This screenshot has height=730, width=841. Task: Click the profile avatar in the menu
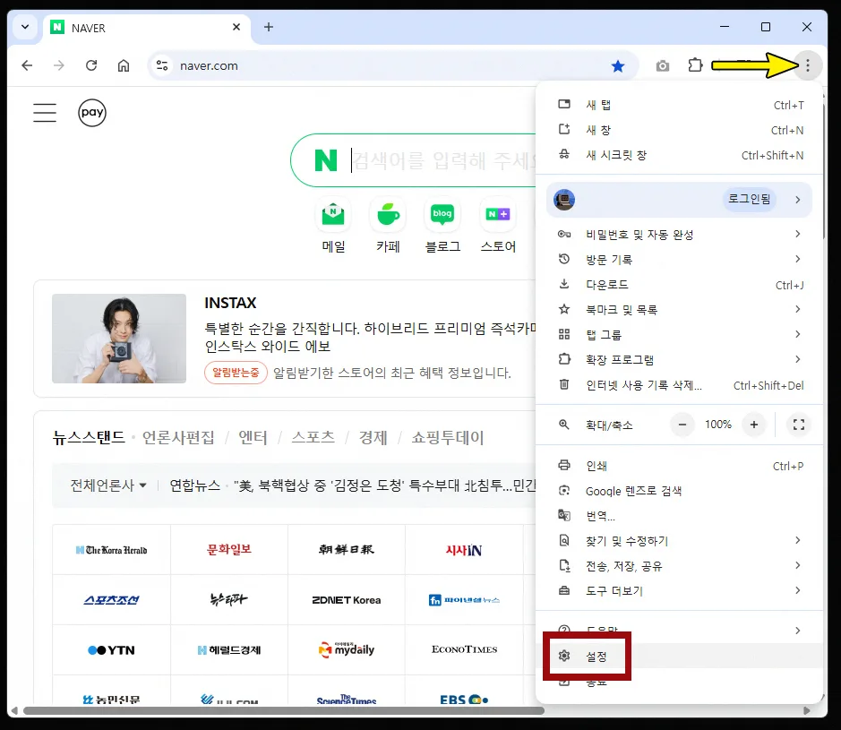[564, 200]
